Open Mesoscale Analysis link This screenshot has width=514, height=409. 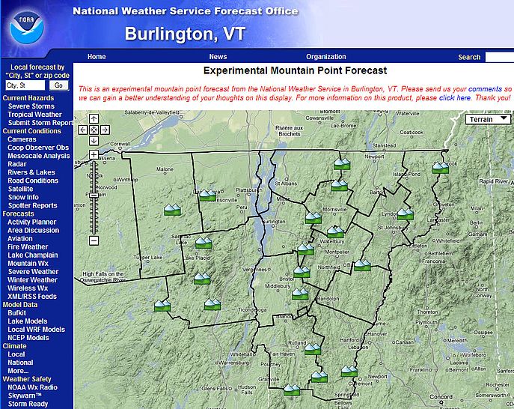39,156
